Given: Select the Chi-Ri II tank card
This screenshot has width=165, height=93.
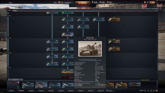Looking at the screenshot, I should (x=68, y=49).
